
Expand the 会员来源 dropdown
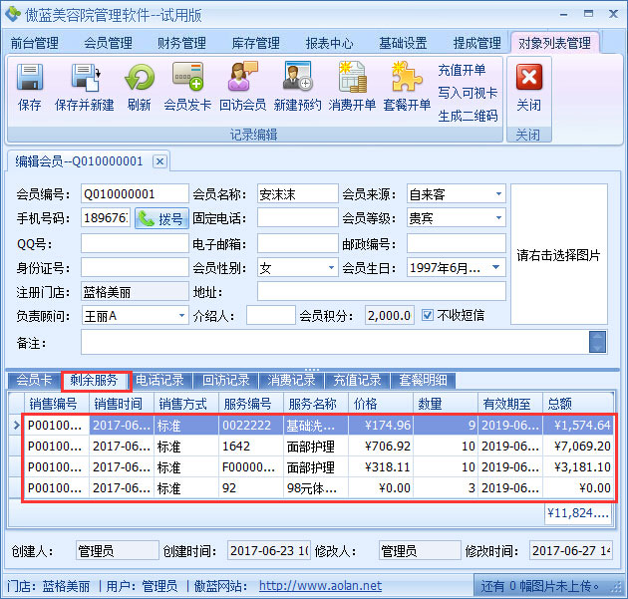tap(497, 194)
